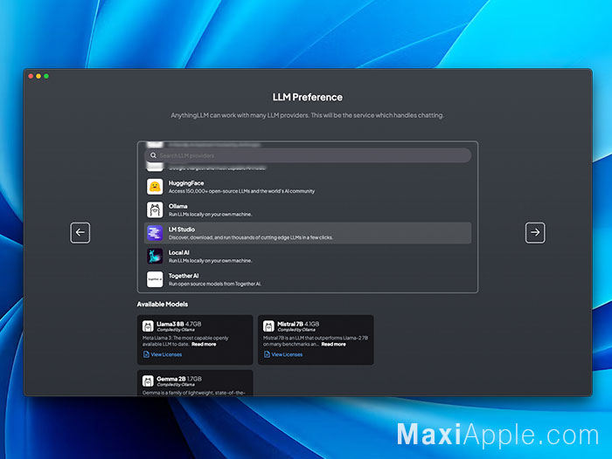Minimize window with yellow button
The height and width of the screenshot is (459, 612).
tap(38, 76)
